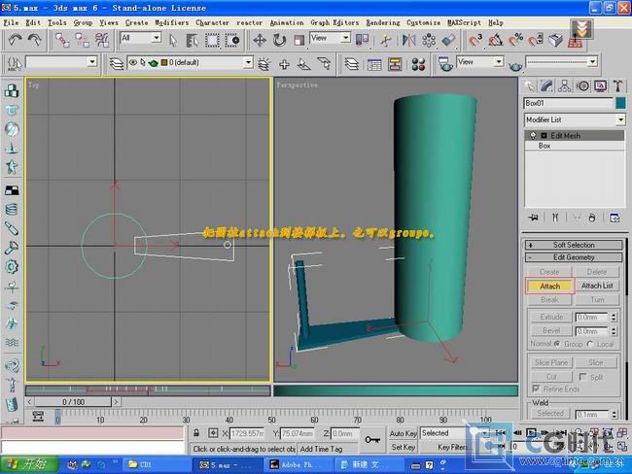The width and height of the screenshot is (632, 474).
Task: Select the Rotate tool
Action: (279, 40)
